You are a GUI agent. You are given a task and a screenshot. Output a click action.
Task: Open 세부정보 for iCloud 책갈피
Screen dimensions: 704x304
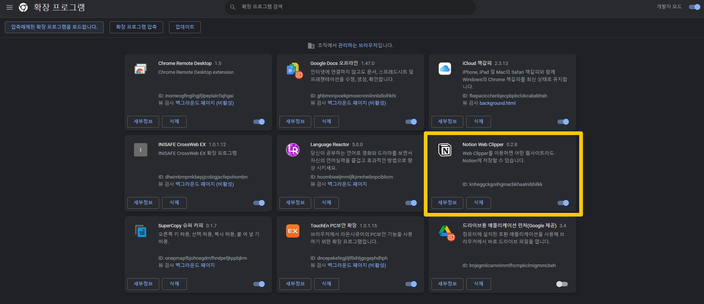point(447,121)
